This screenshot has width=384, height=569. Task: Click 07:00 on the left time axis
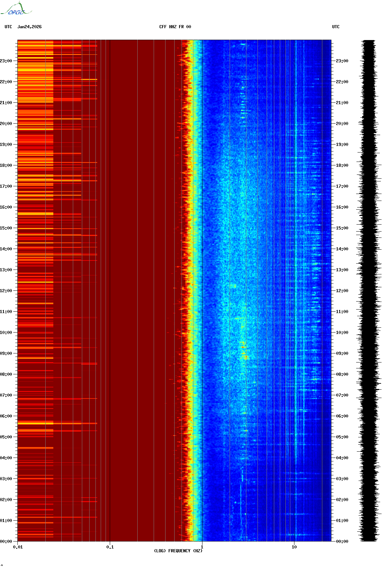[x=6, y=395]
